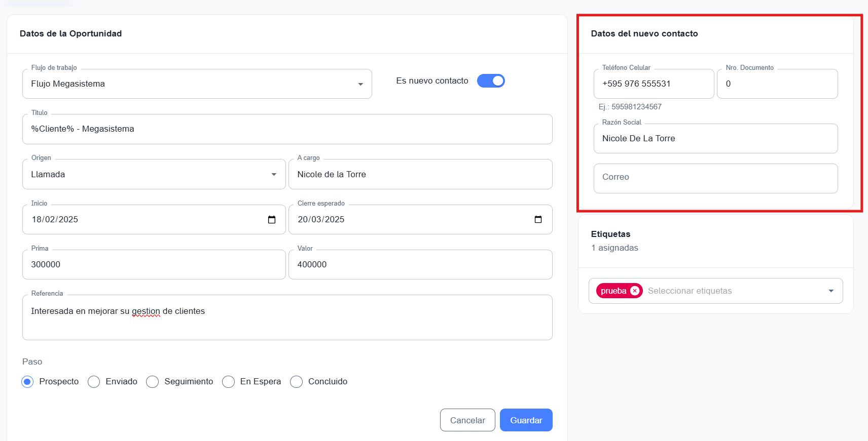868x441 pixels.
Task: Click the Correo input field
Action: click(715, 178)
